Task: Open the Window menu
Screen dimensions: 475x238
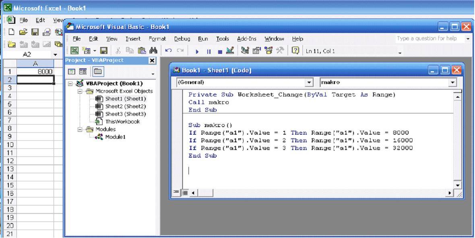Action: point(274,39)
